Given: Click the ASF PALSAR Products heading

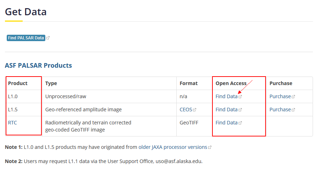Looking at the screenshot, I should pyautogui.click(x=38, y=66).
